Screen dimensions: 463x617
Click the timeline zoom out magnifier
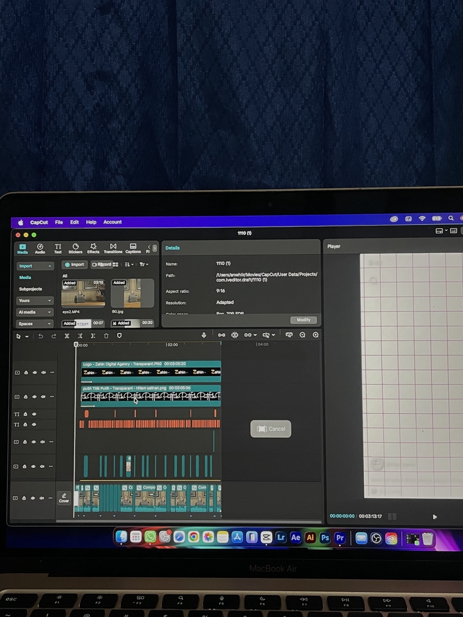pyautogui.click(x=302, y=335)
